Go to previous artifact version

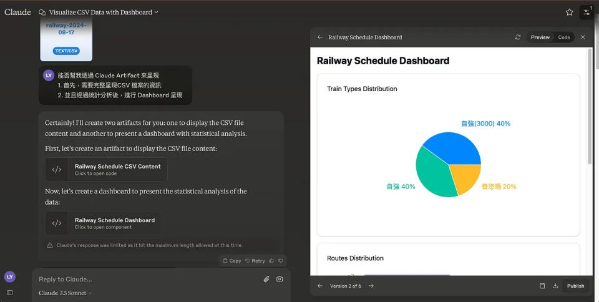[320, 286]
